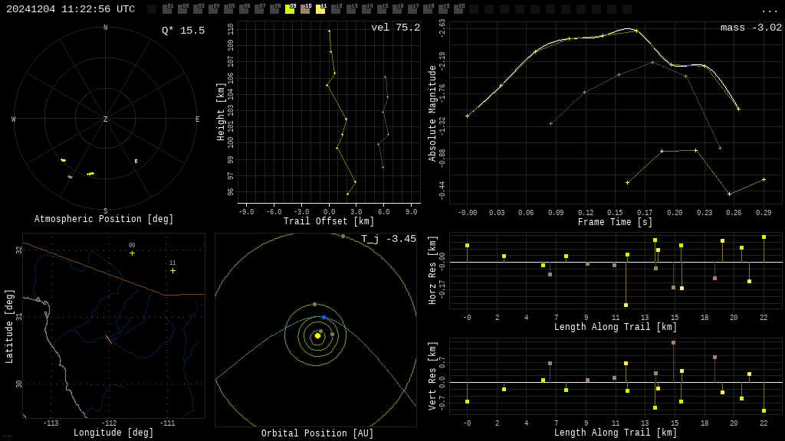Select station square 12 in the top bar
The image size is (785, 441).
[x=336, y=9]
